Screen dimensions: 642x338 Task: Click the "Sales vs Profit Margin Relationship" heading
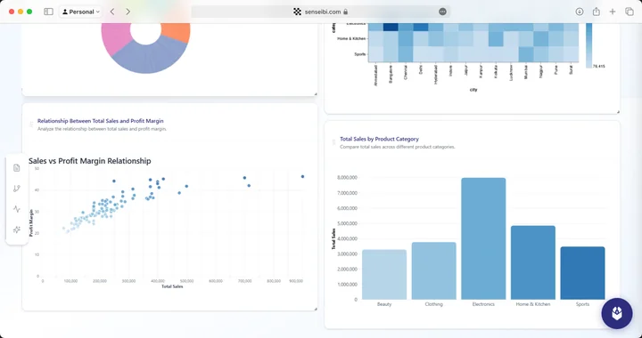(90, 161)
